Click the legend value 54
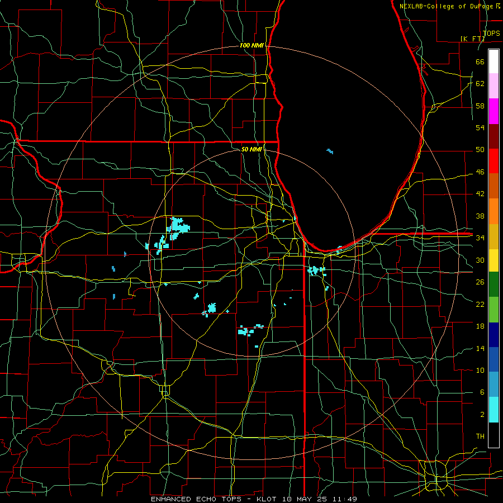The width and height of the screenshot is (503, 503). point(480,127)
